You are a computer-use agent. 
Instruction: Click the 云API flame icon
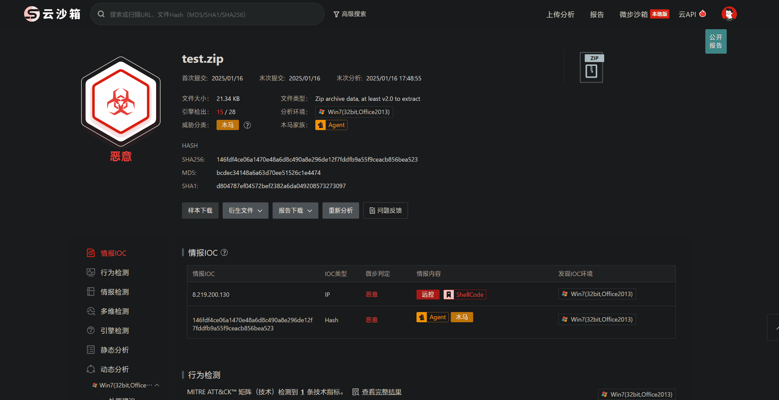[x=703, y=14]
